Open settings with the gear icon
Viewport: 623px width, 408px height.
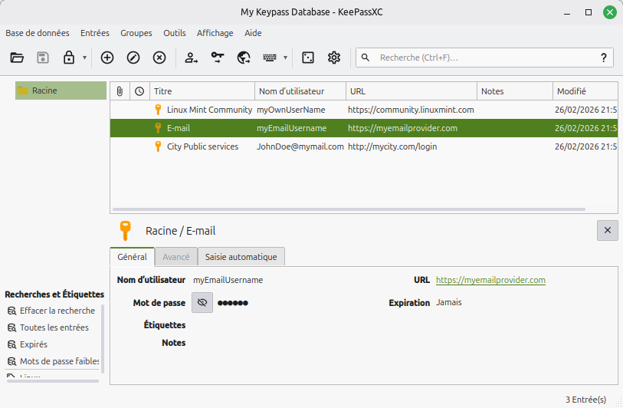coord(334,58)
